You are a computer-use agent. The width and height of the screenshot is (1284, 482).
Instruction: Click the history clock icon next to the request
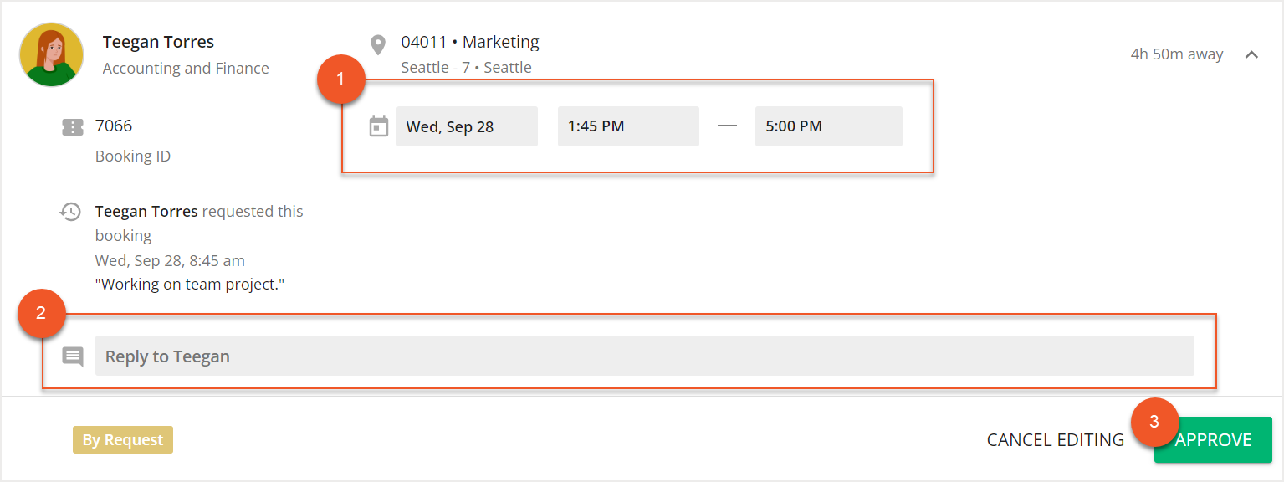pyautogui.click(x=73, y=210)
